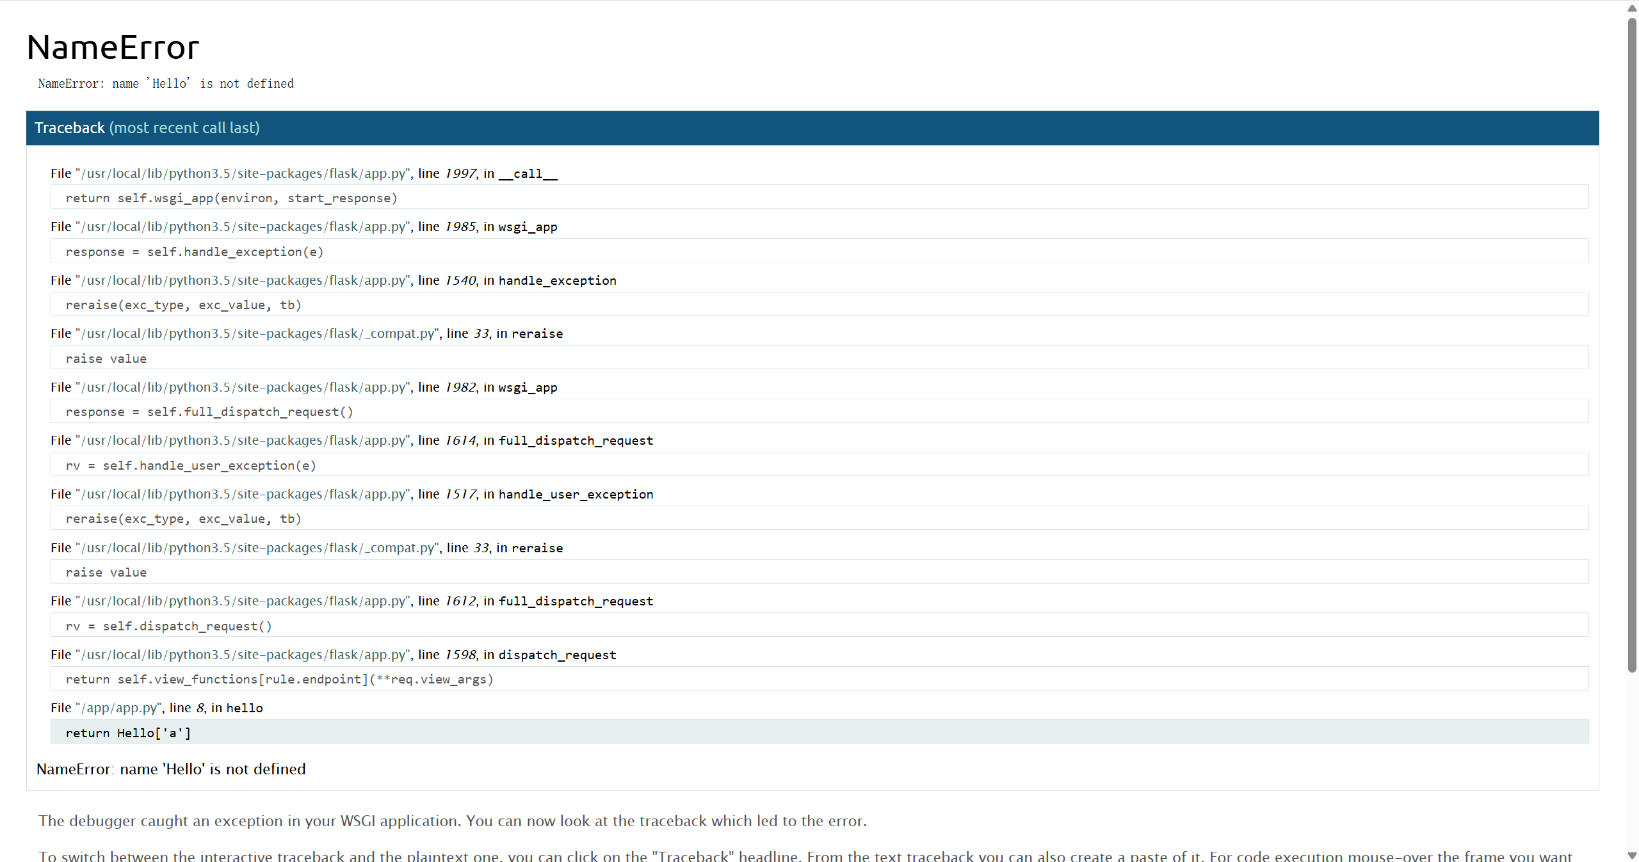Image resolution: width=1639 pixels, height=862 pixels.
Task: Click the frame header for line 1517 handle_user_exception
Action: (x=352, y=494)
